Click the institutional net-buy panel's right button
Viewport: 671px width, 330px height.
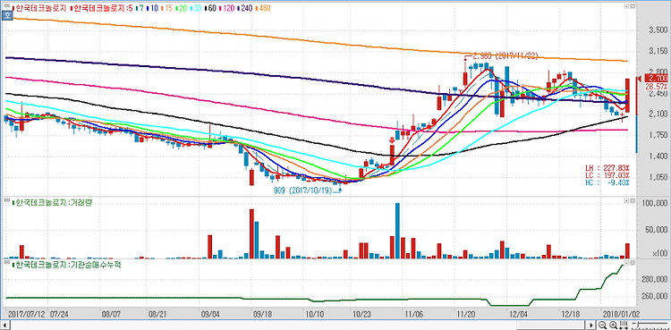(x=632, y=262)
